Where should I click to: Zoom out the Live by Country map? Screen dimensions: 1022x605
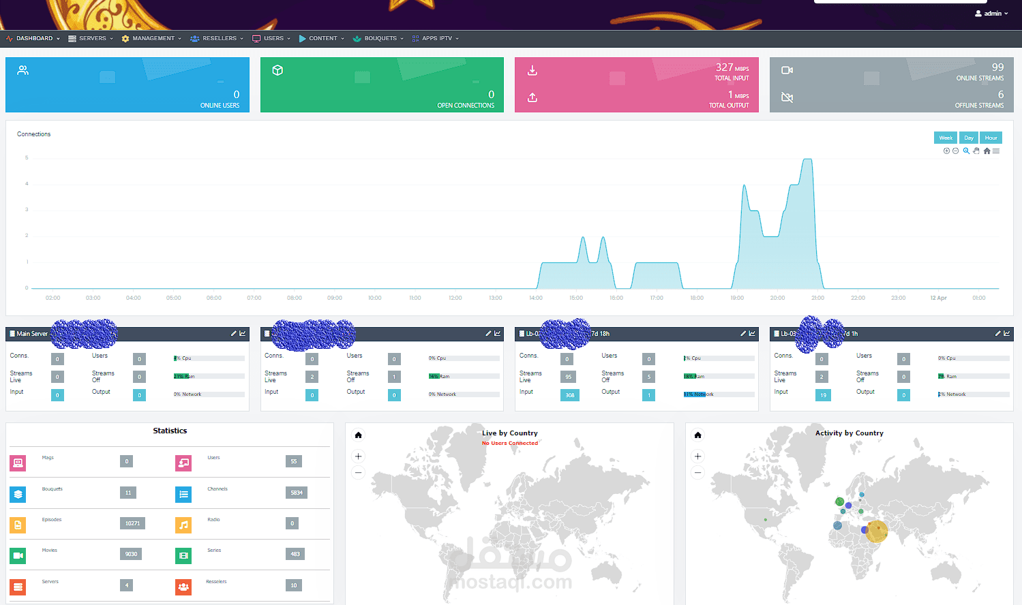[358, 473]
